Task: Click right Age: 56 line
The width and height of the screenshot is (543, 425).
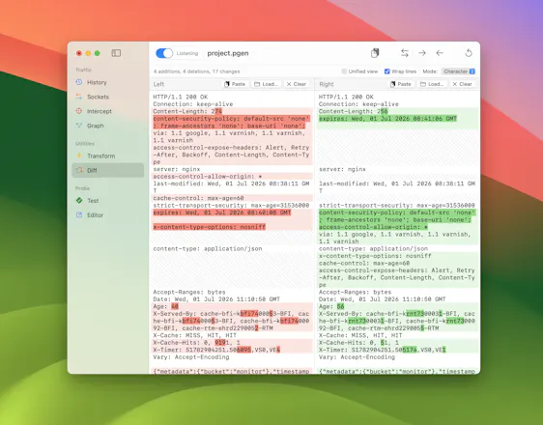Action: [331, 306]
